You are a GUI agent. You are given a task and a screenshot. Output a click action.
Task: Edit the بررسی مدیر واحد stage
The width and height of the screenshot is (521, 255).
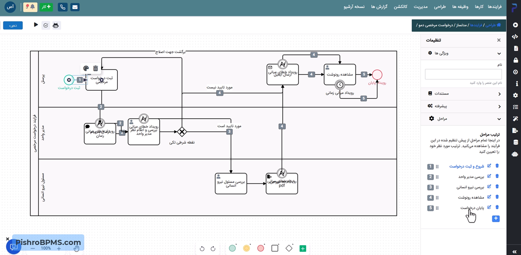tap(489, 176)
